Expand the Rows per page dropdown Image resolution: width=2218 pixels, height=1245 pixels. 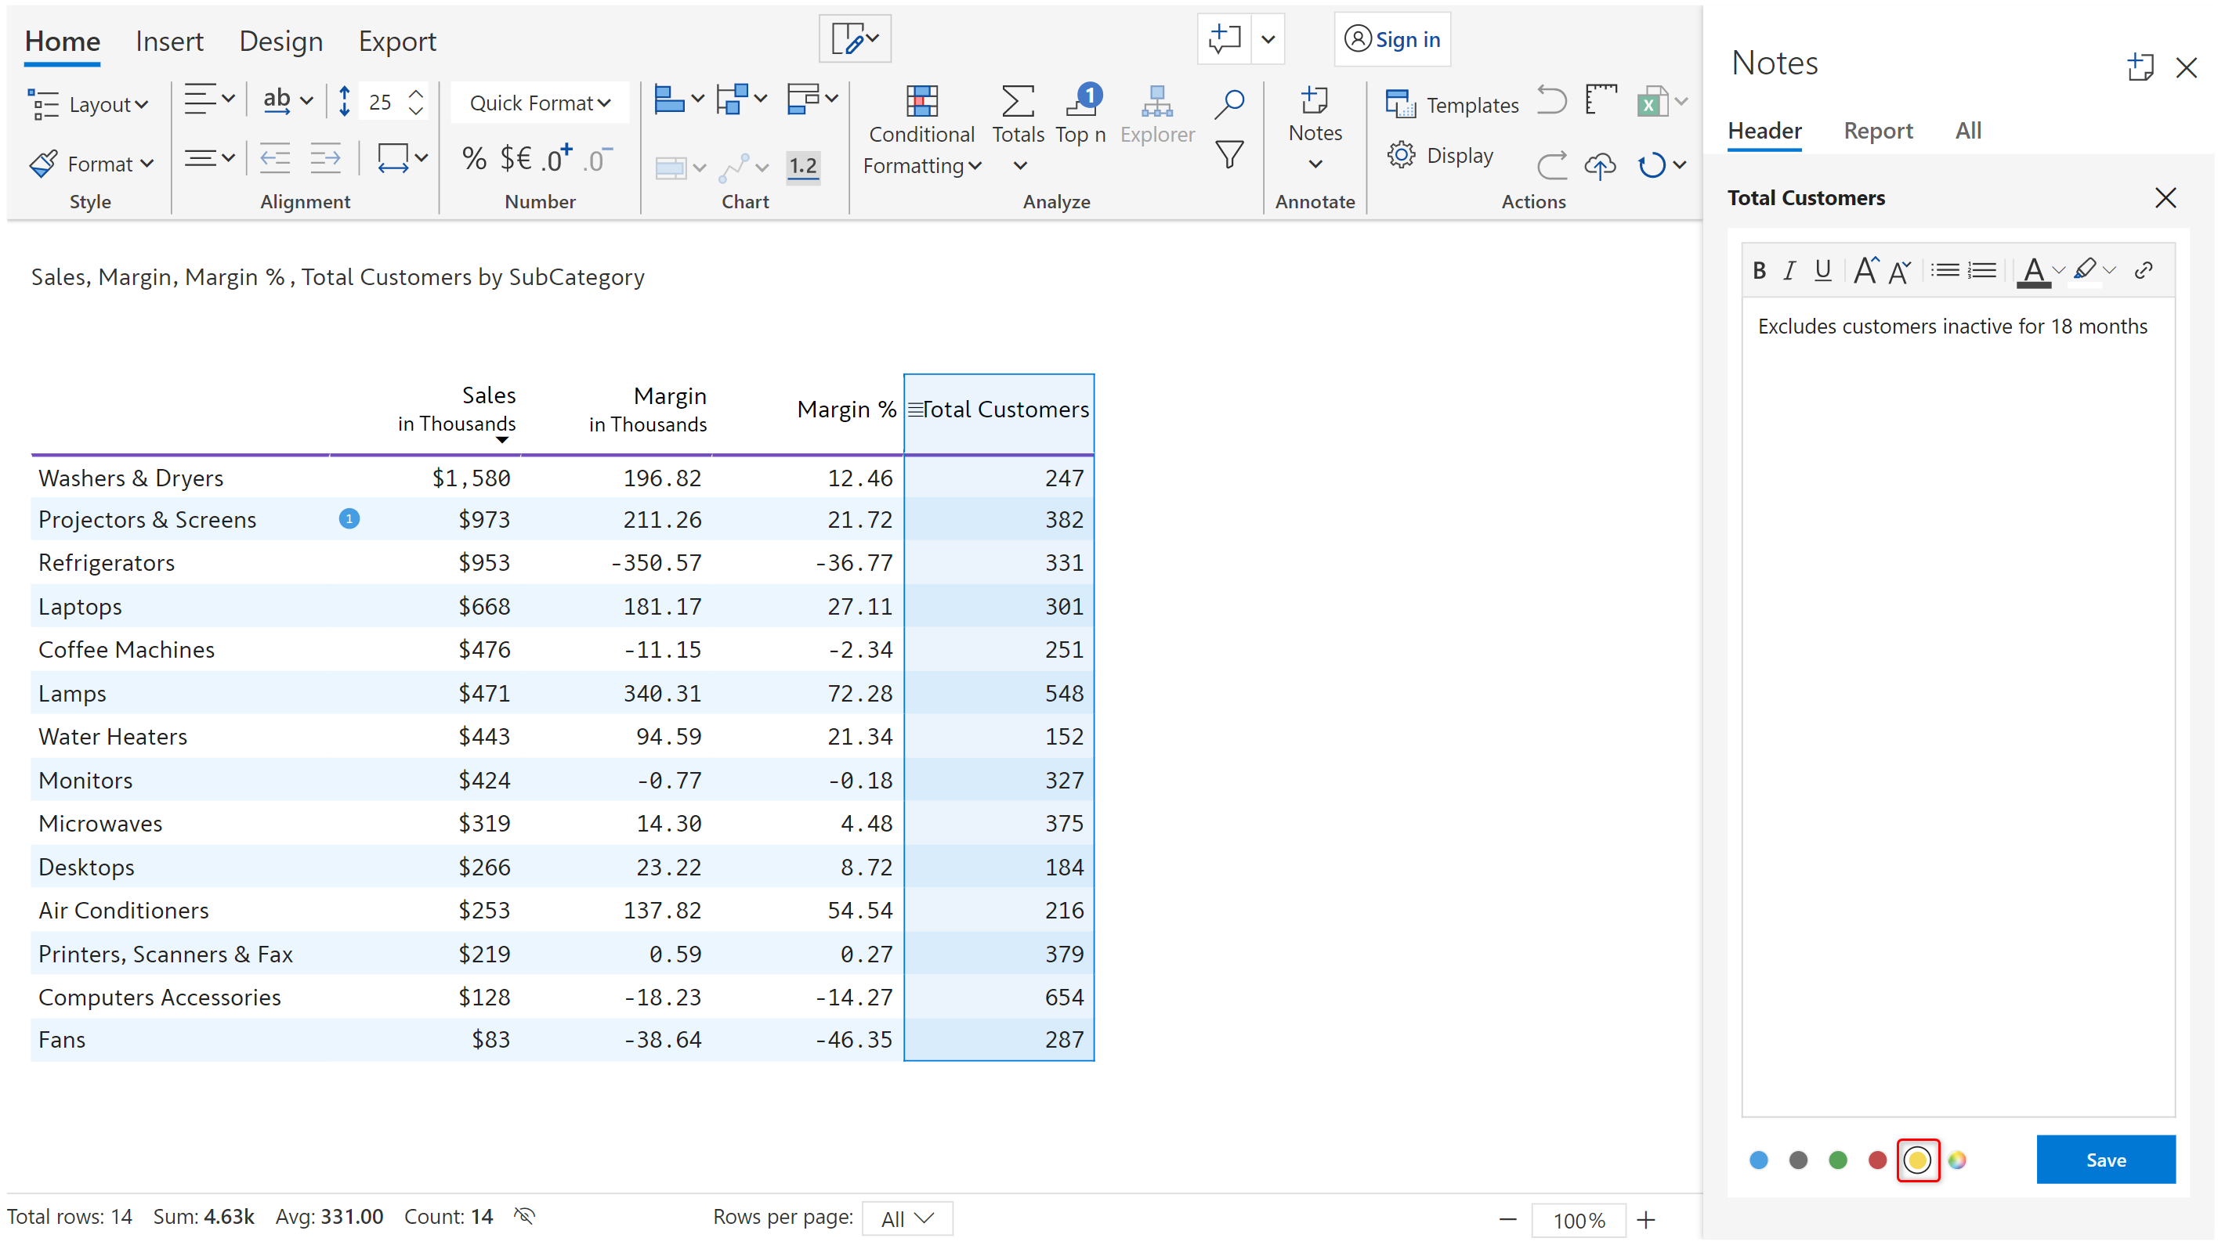906,1218
